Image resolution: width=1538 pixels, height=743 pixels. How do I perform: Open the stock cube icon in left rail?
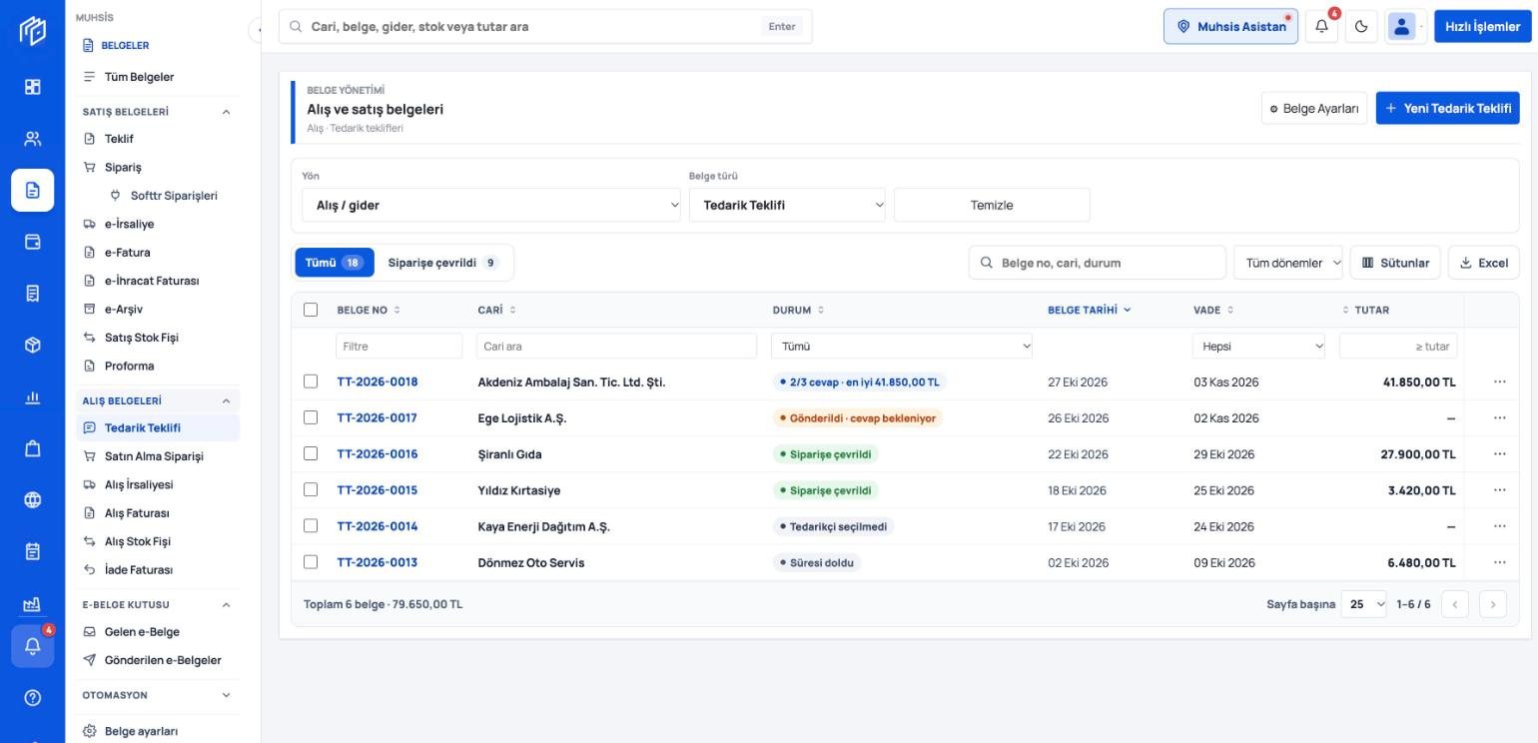click(33, 345)
